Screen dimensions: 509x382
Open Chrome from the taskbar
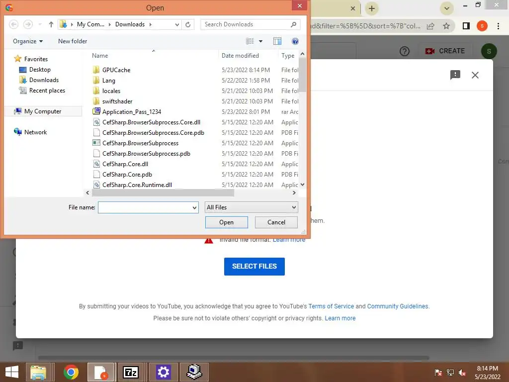tap(71, 372)
